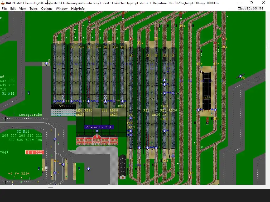Click small red-roofed hut below the shed
This screenshot has width=270, height=202.
point(123,177)
